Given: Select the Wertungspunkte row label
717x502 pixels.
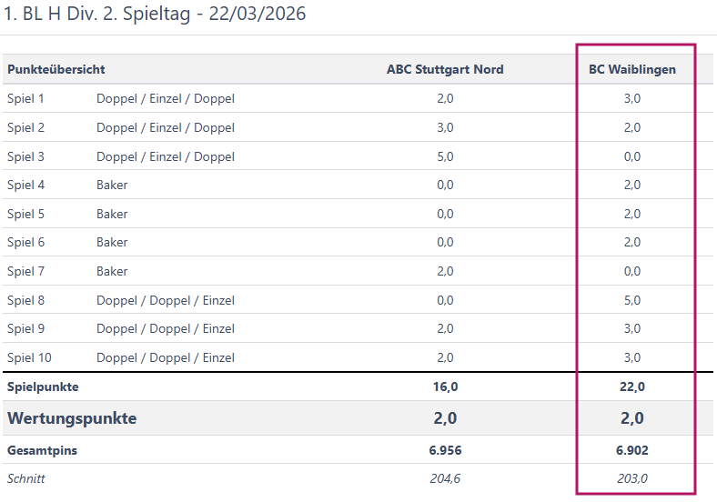Looking at the screenshot, I should coord(72,418).
